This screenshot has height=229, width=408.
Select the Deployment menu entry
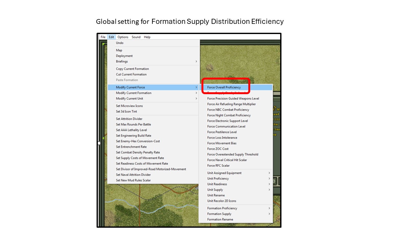click(154, 56)
